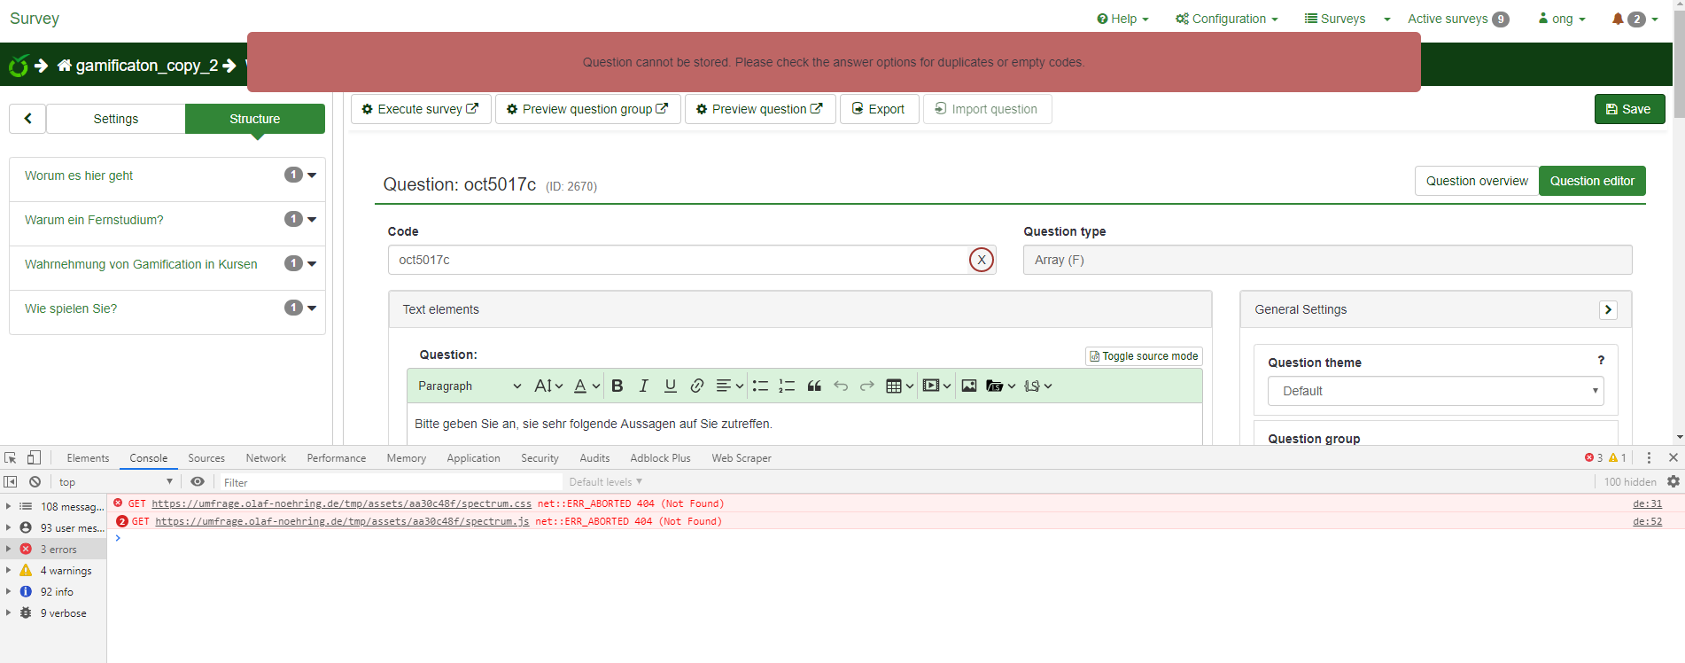Insert a link using the link icon

pos(697,386)
